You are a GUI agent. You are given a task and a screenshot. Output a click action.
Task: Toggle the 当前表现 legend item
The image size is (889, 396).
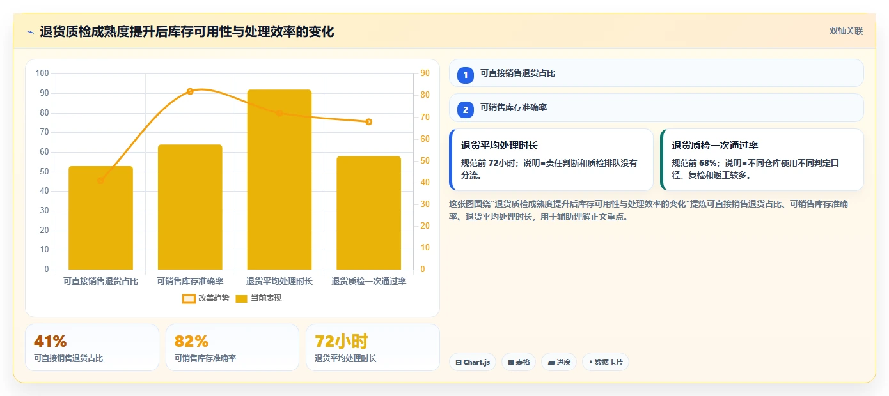[258, 298]
